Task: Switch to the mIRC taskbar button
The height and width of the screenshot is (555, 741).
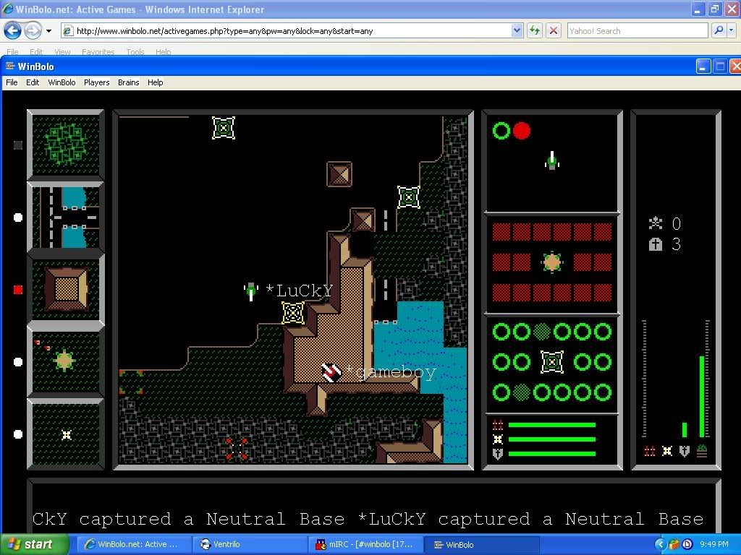Action: [364, 544]
